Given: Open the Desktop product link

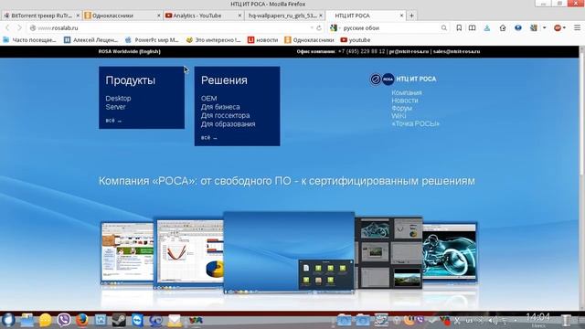Looking at the screenshot, I should tap(118, 99).
